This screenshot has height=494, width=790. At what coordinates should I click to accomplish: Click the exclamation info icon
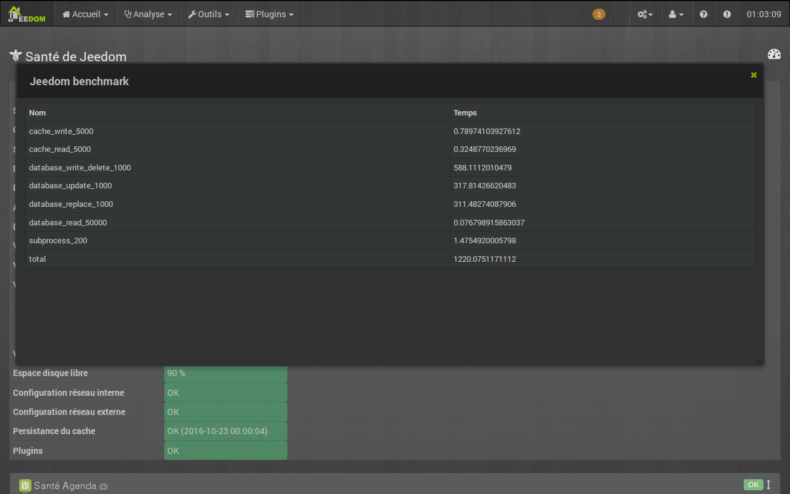point(727,14)
